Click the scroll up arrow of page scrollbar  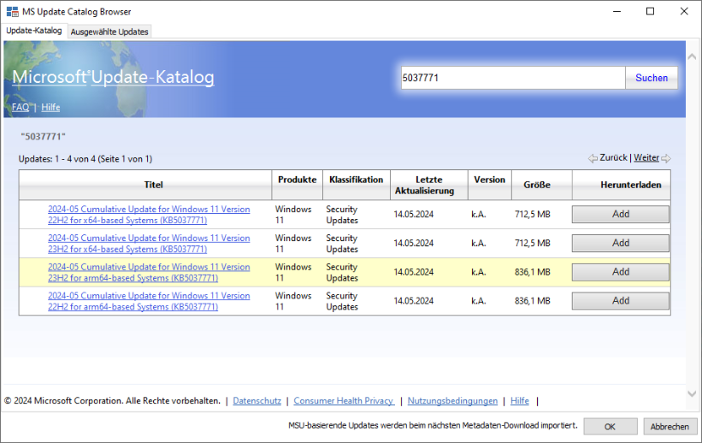692,57
